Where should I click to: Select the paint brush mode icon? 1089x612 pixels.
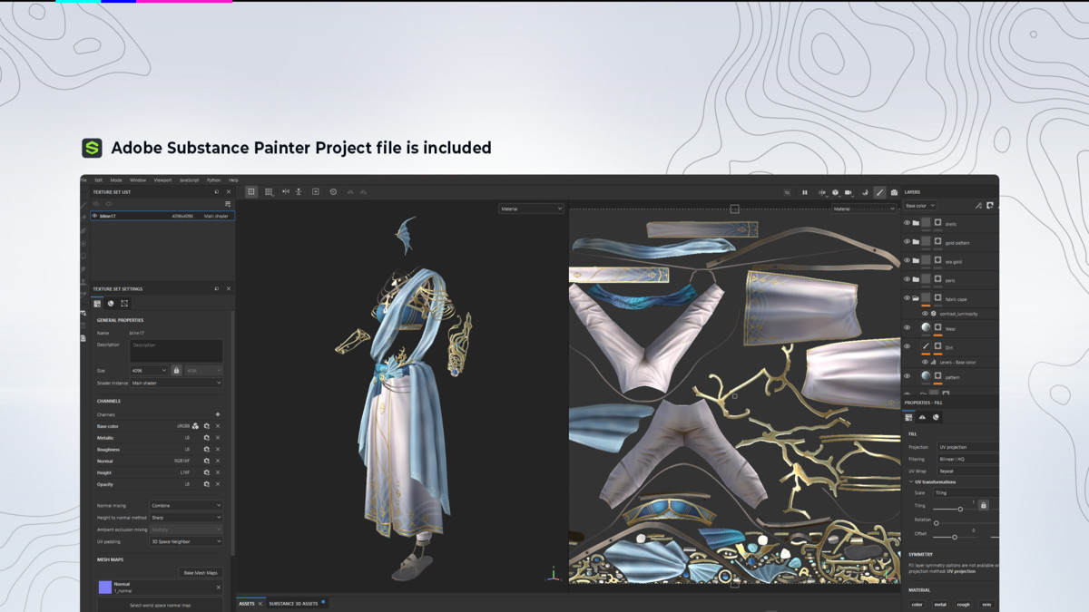click(x=879, y=192)
